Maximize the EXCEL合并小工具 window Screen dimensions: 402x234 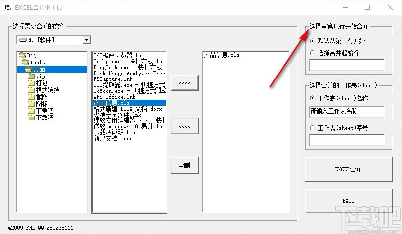[x=367, y=8]
